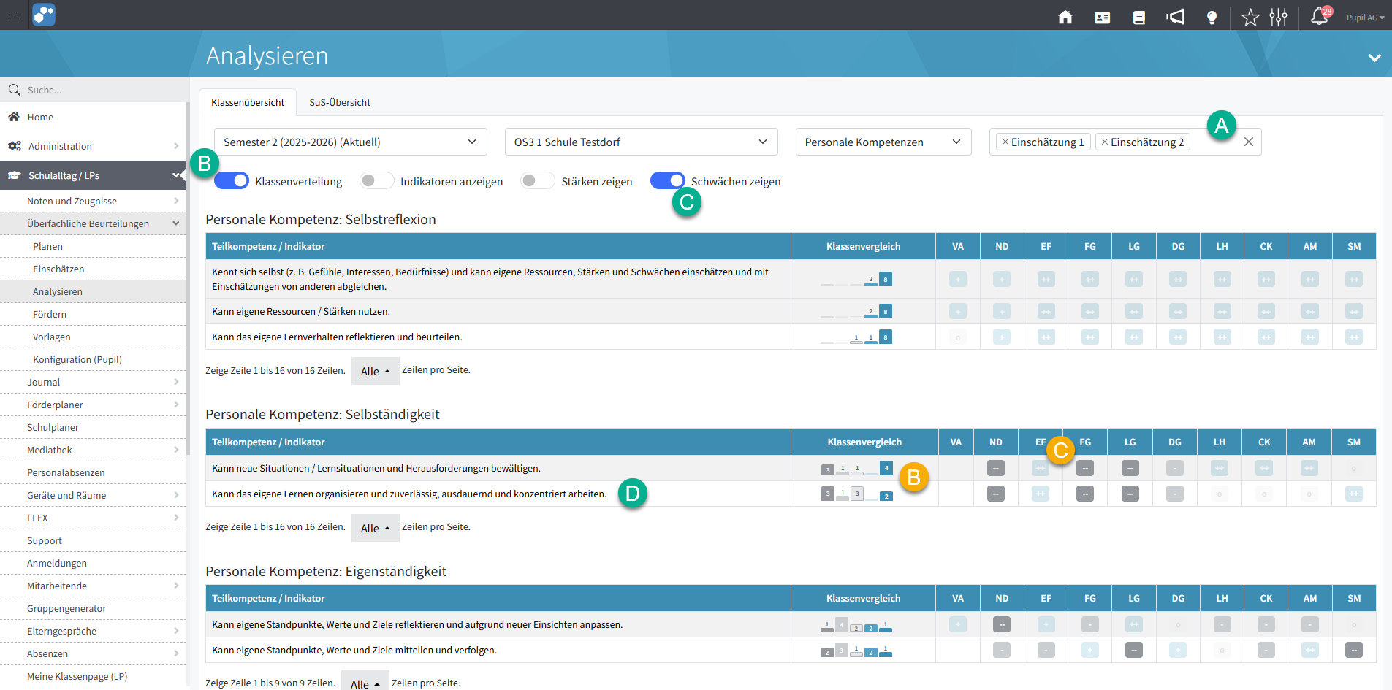Remove the Einschätzung 2 tag
This screenshot has width=1392, height=690.
pyautogui.click(x=1105, y=142)
